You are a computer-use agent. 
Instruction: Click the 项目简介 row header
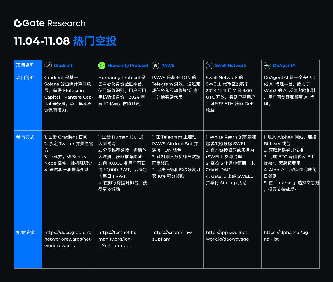(x=26, y=78)
